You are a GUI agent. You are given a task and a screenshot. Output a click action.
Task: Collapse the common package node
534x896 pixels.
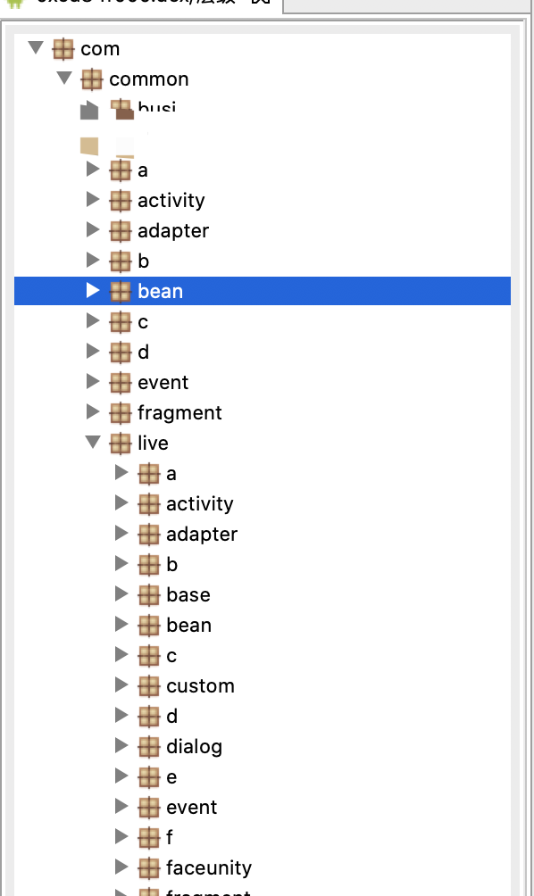[64, 78]
